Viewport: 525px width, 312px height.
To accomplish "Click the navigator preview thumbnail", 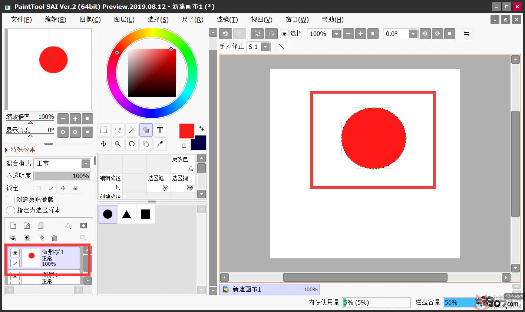I will (x=49, y=70).
